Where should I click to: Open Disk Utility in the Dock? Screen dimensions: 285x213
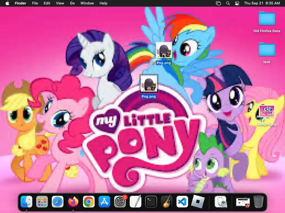(220, 202)
